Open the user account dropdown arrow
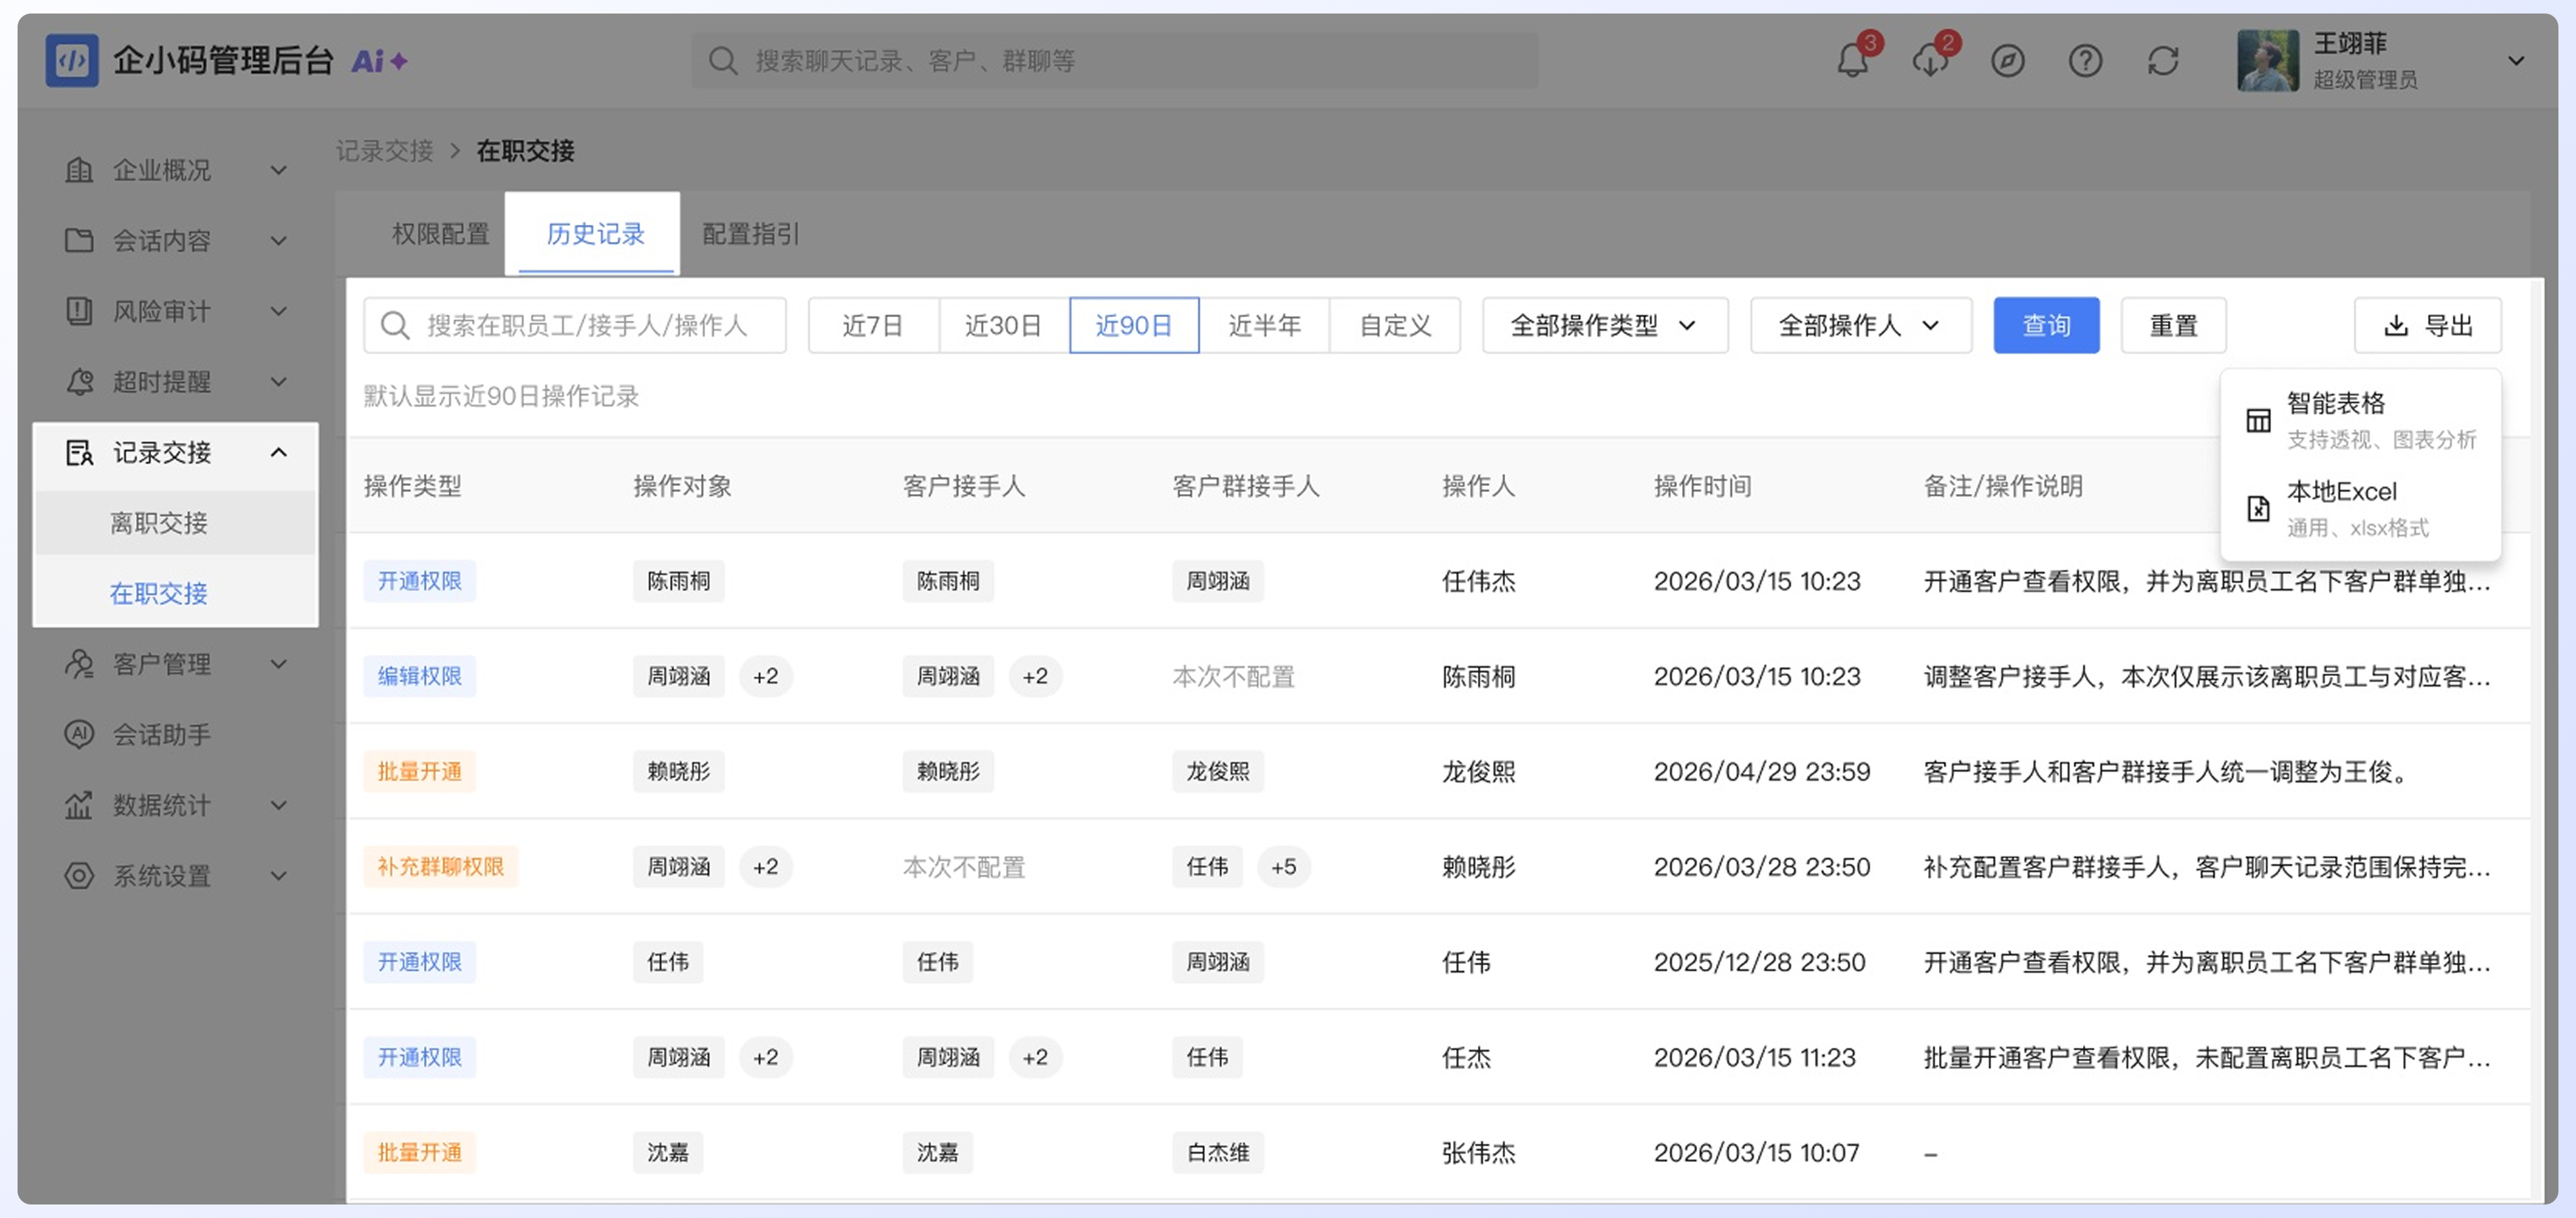 click(2516, 61)
